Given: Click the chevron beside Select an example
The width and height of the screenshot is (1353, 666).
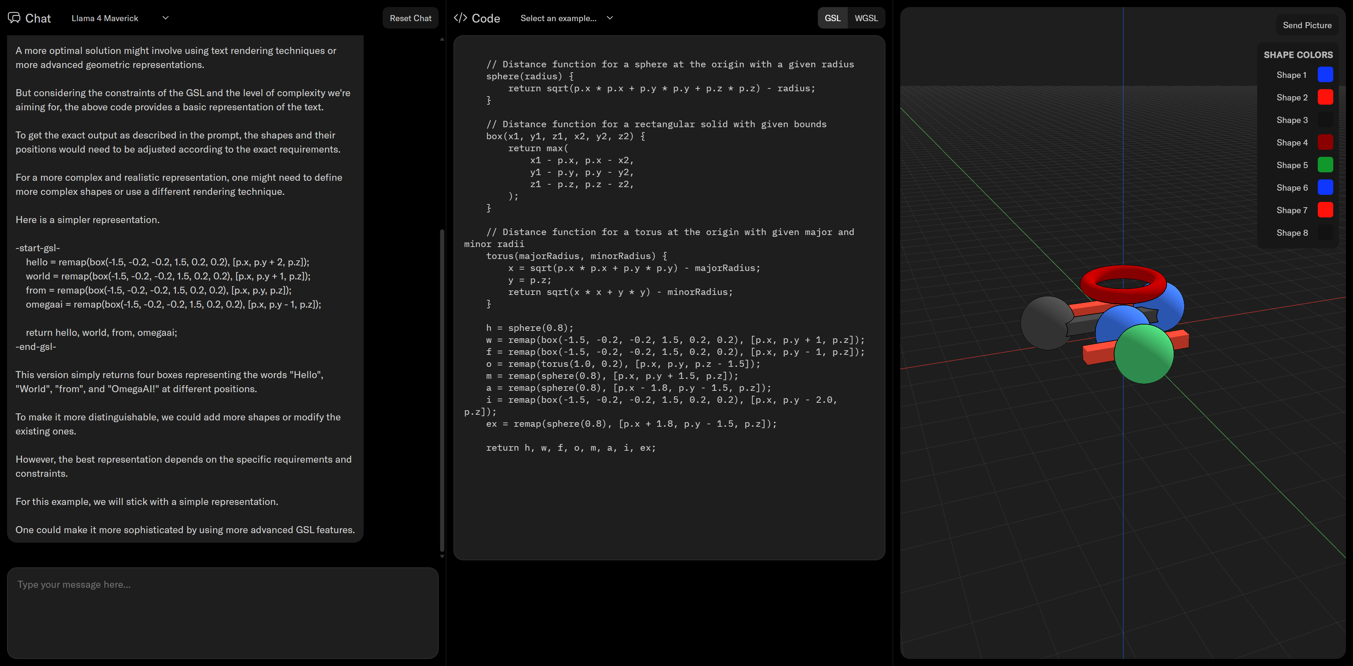Looking at the screenshot, I should (610, 18).
